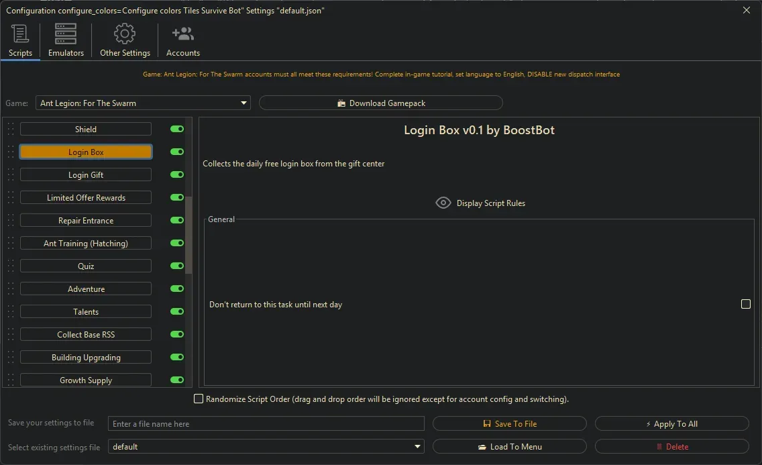The width and height of the screenshot is (762, 465).
Task: Click the drag handle next to Building Upgrading
Action: tap(11, 357)
